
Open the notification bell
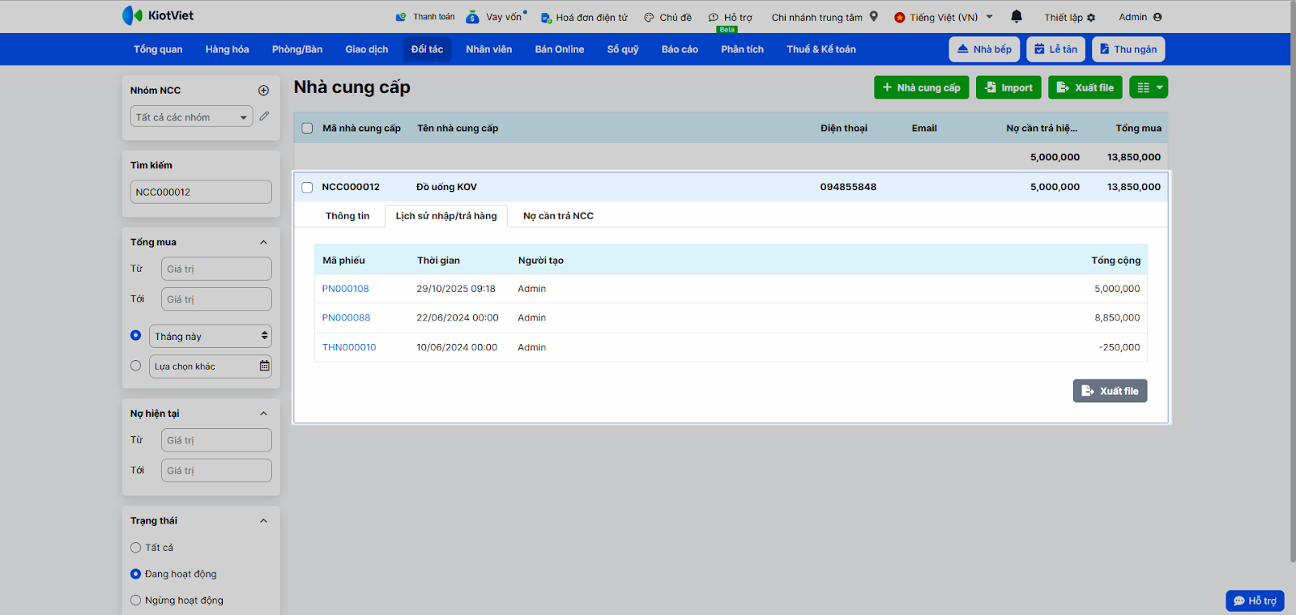[1017, 16]
